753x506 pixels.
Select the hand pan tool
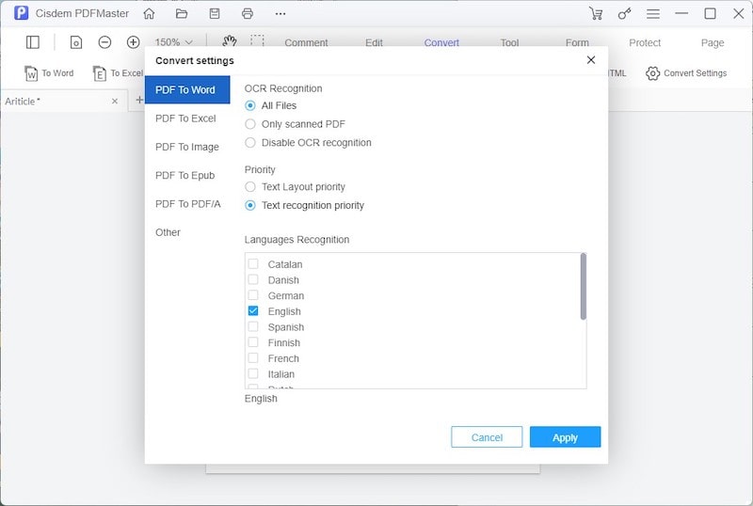coord(229,40)
